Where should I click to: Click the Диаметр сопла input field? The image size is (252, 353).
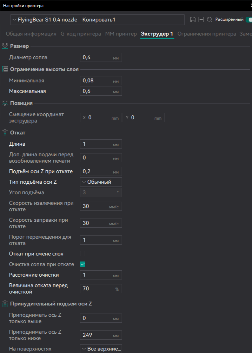pyautogui.click(x=97, y=57)
